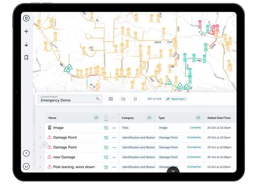Click the bookmark button in toolbar
257x184 pixels.
pyautogui.click(x=135, y=99)
